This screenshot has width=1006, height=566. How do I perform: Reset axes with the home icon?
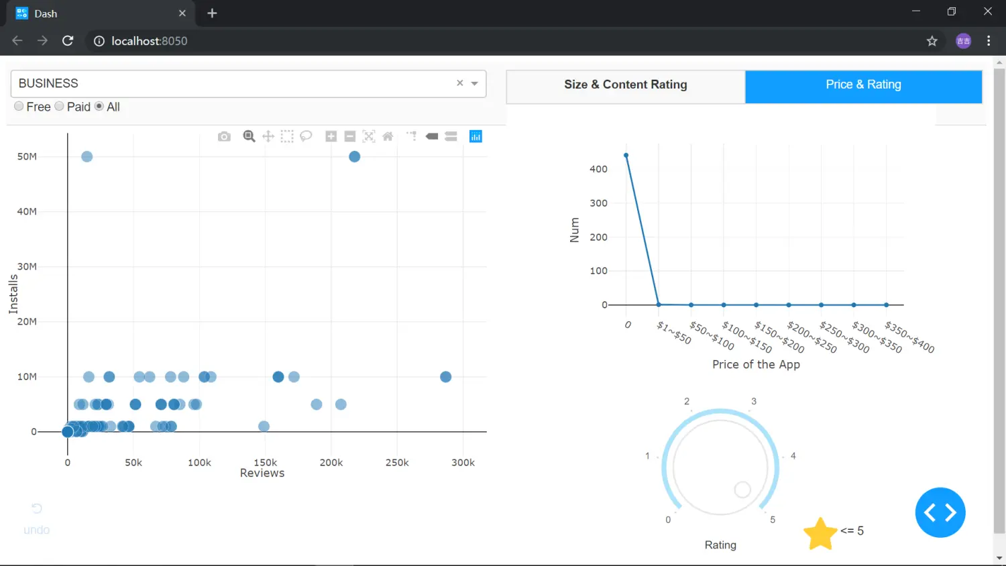[x=388, y=136]
